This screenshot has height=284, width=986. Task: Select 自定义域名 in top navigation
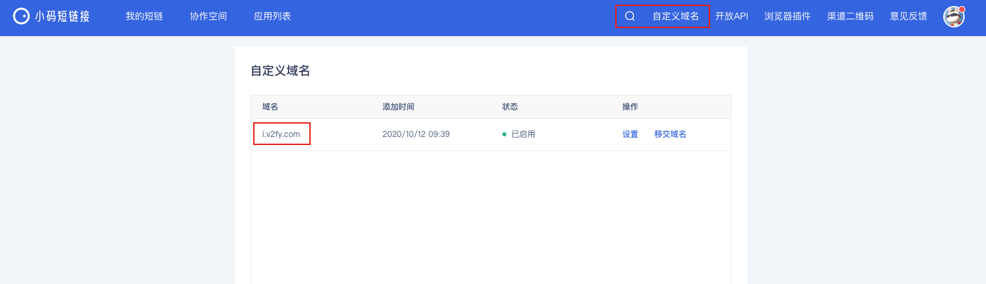point(676,16)
